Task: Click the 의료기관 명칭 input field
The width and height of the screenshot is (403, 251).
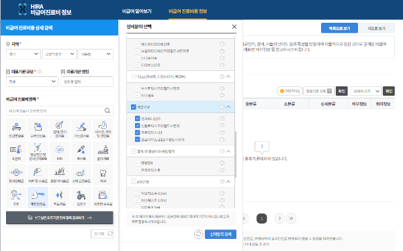Action: point(87,82)
